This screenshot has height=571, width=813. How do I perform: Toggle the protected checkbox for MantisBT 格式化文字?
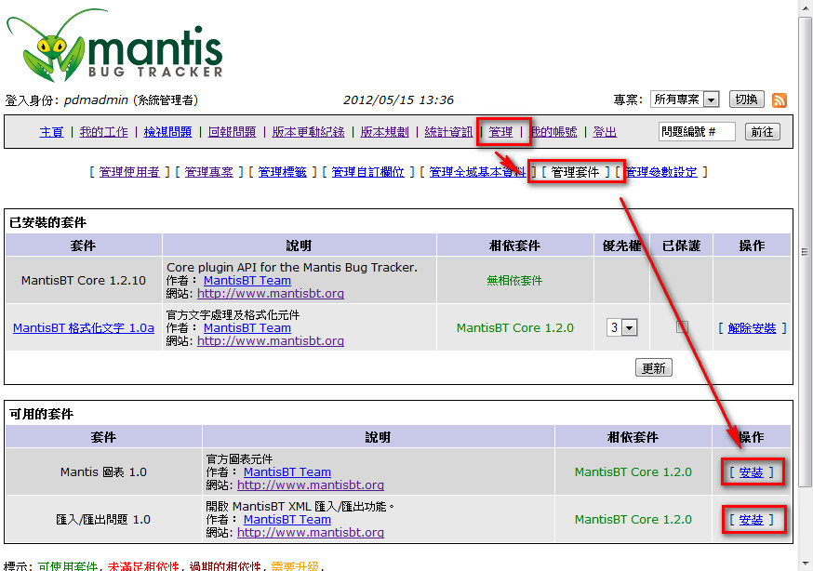tap(682, 327)
